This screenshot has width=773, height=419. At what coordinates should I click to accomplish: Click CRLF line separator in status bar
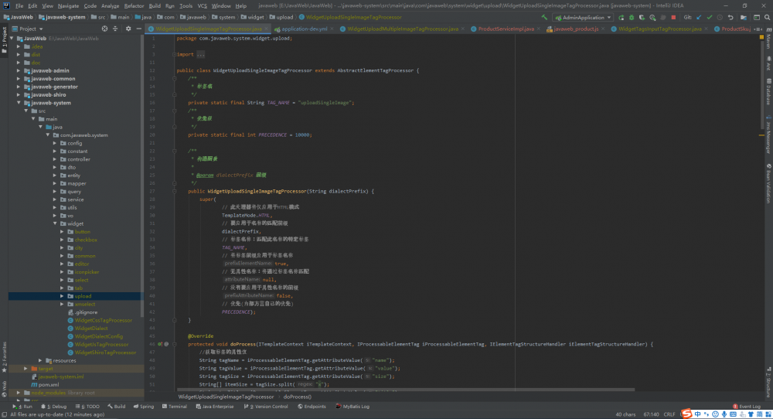(x=669, y=414)
